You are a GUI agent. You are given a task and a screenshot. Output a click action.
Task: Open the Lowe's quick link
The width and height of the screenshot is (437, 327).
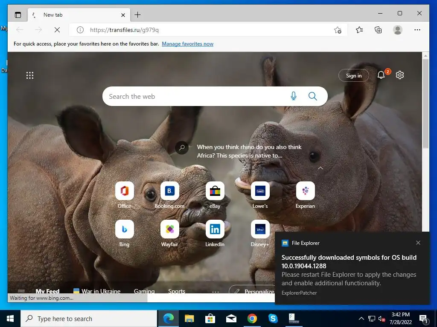(x=260, y=195)
